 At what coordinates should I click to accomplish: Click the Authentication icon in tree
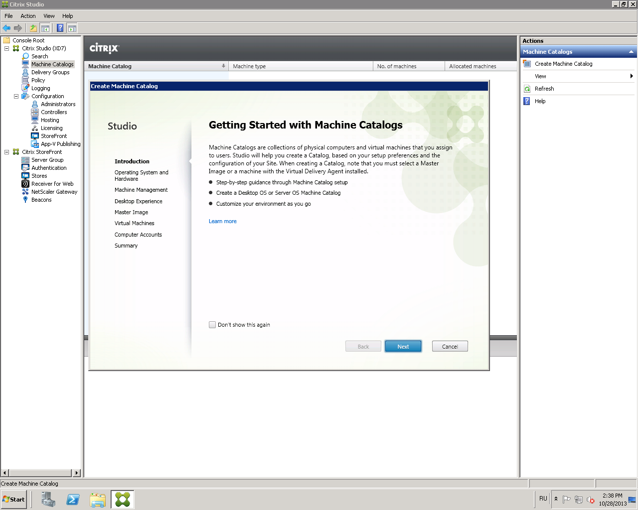pos(25,168)
